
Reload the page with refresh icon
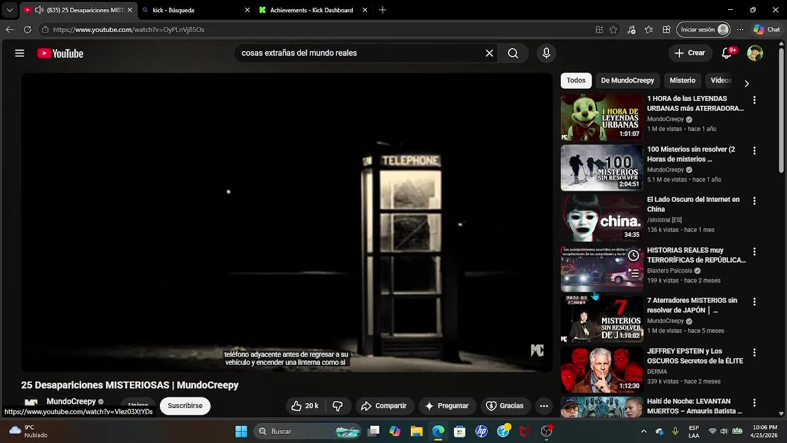27,30
